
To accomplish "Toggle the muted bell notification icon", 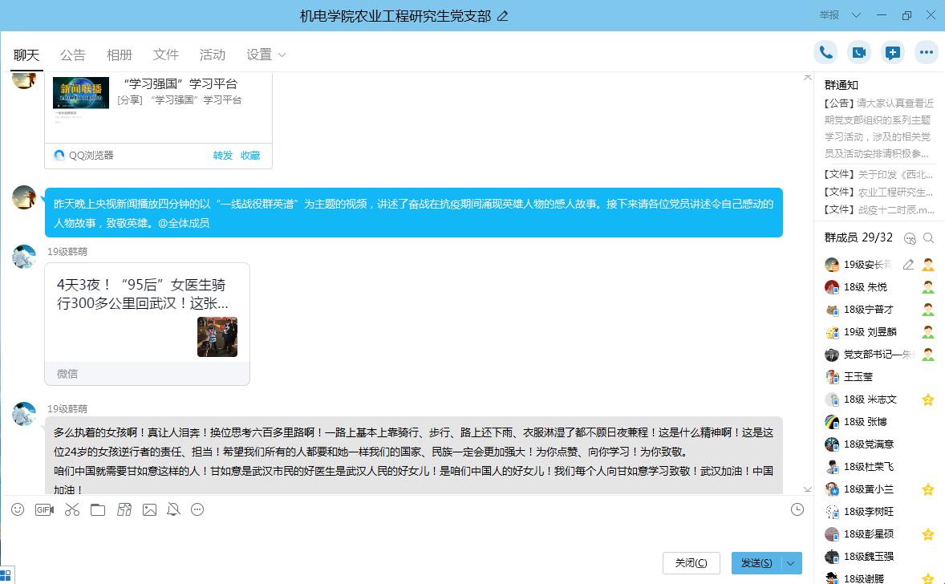I will coord(173,509).
